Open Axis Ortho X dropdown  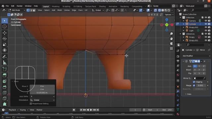(42, 97)
